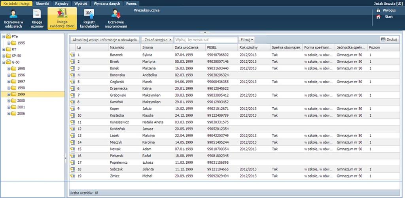405x198 pixels.
Task: Click the Drukuj print button
Action: [389, 39]
